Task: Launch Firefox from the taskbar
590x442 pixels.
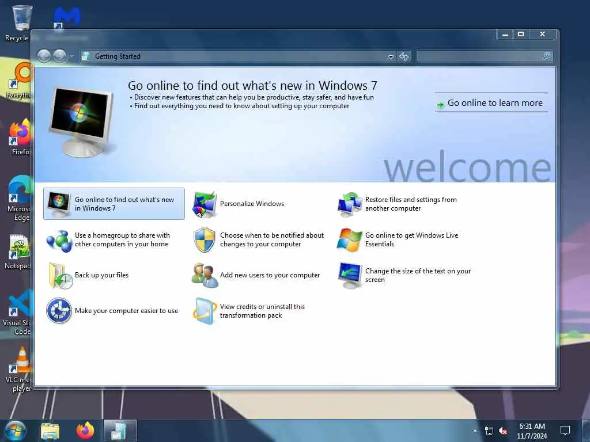Action: (85, 430)
